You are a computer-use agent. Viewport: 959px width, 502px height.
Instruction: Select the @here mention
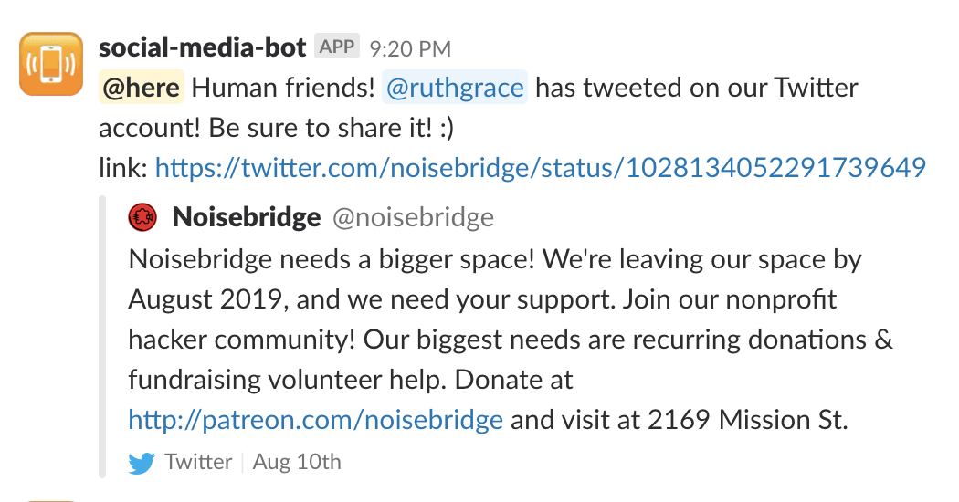142,89
